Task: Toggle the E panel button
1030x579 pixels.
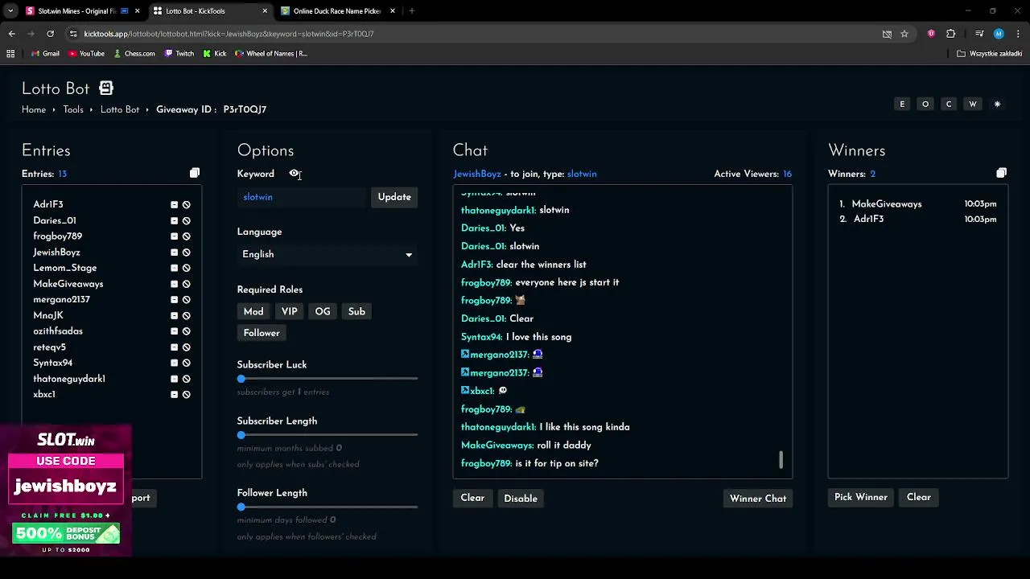Action: (902, 105)
